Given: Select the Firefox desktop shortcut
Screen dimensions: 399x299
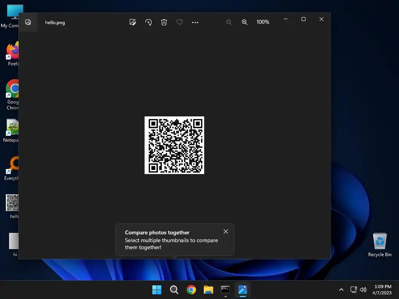Looking at the screenshot, I should [x=12, y=54].
